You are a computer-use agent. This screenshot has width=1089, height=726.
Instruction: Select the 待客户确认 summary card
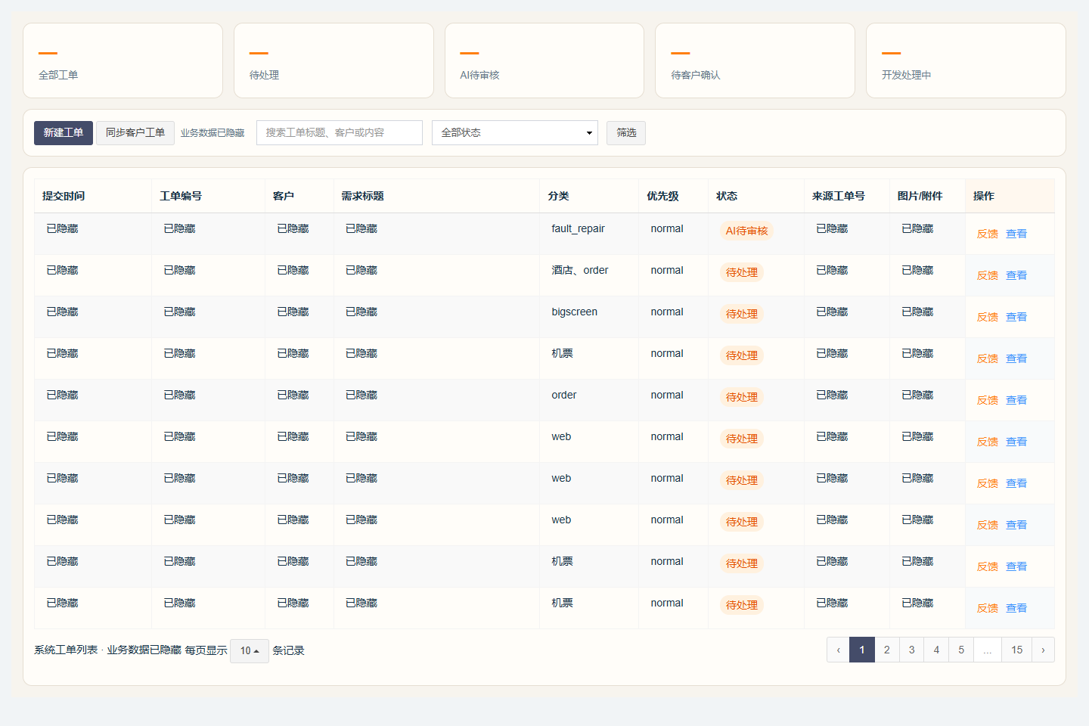(x=755, y=60)
